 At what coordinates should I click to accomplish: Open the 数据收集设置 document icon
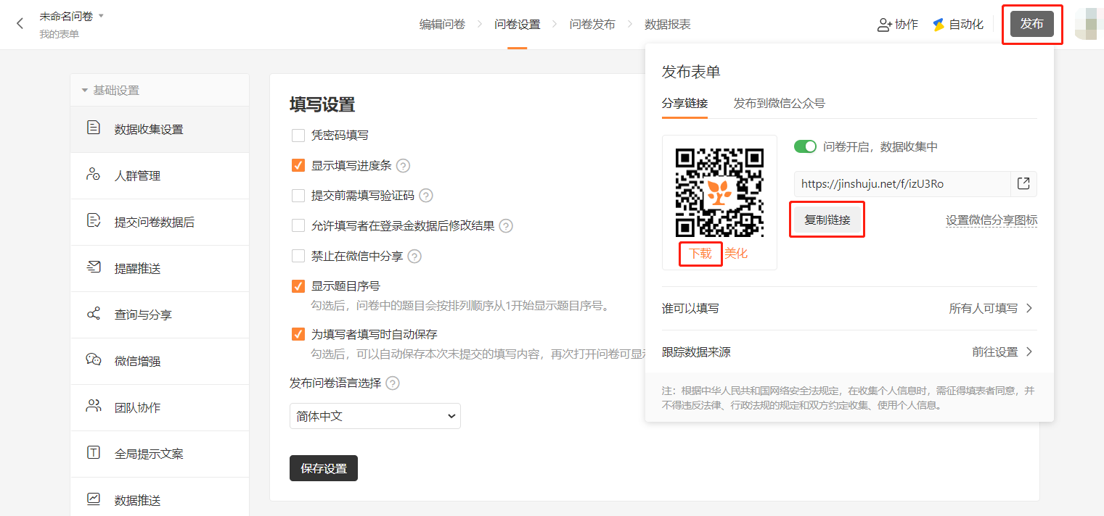click(94, 128)
